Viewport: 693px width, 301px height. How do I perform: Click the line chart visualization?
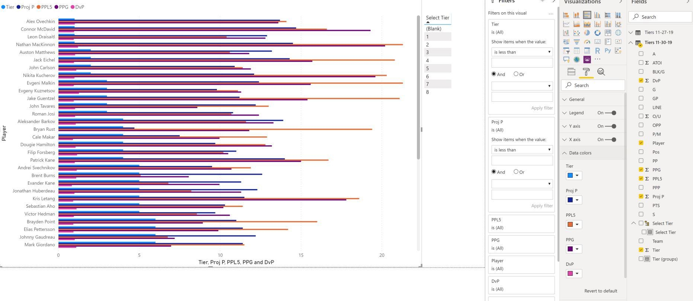click(x=566, y=24)
